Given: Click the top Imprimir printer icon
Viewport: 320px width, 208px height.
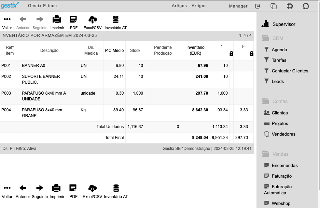Looking at the screenshot, I should coord(57,19).
